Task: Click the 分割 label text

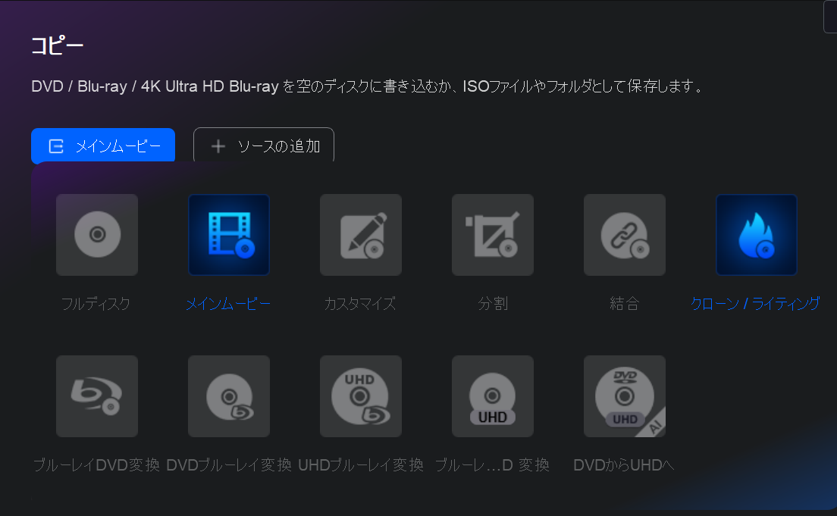Action: [493, 304]
